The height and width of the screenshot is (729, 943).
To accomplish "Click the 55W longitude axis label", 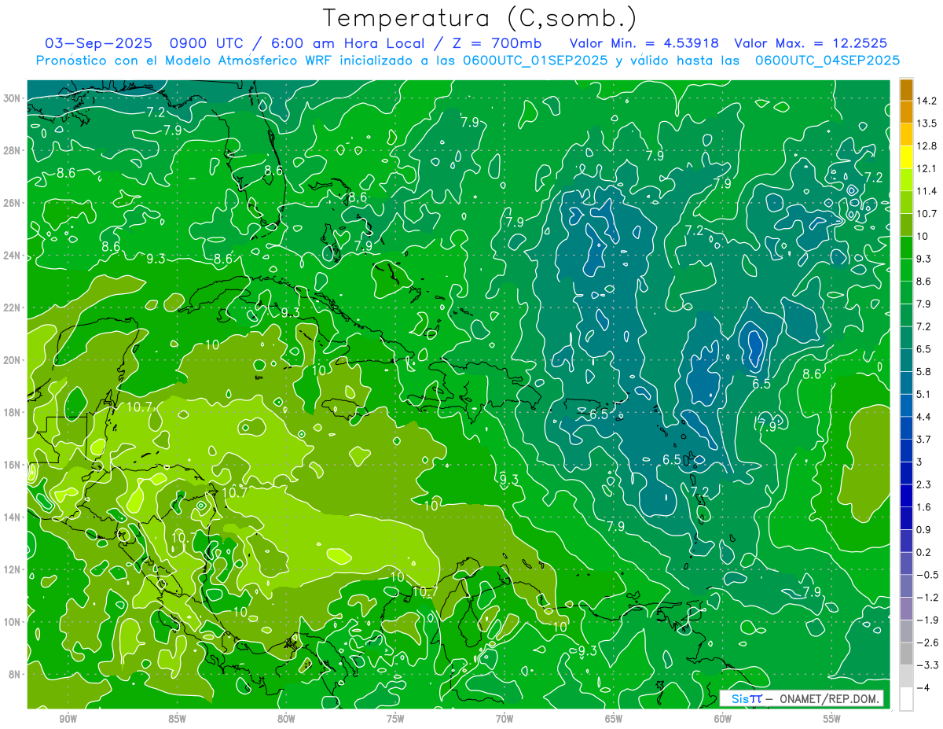I will (832, 719).
